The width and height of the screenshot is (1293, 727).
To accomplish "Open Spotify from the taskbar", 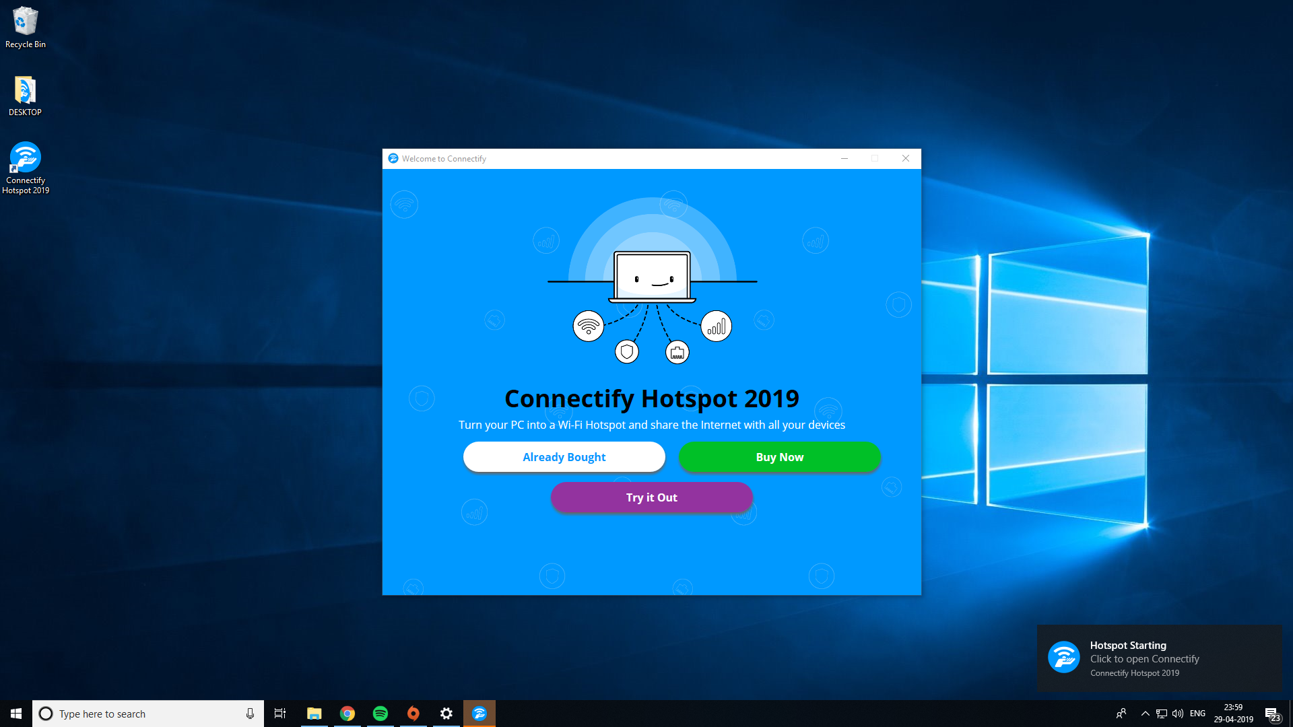I will click(380, 714).
